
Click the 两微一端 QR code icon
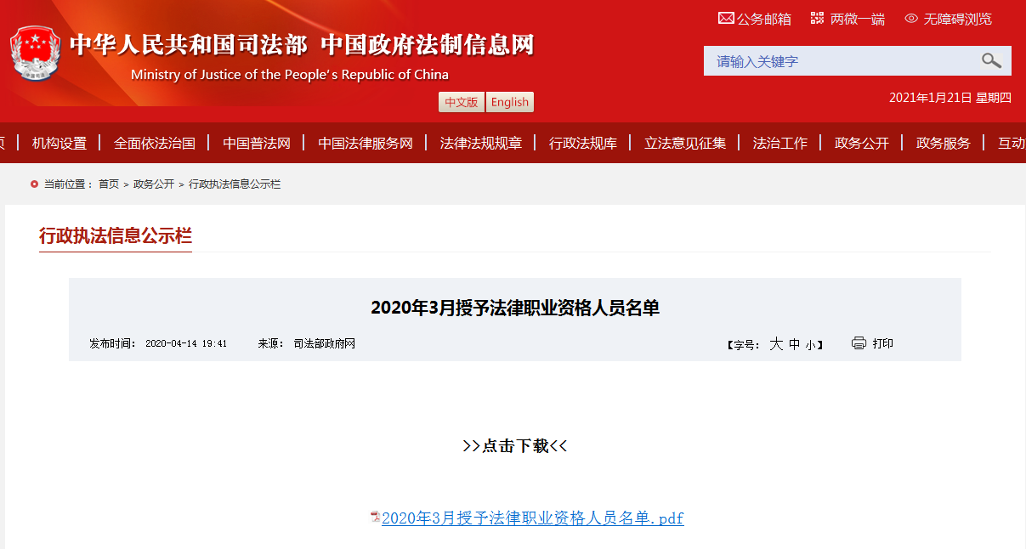pyautogui.click(x=817, y=18)
